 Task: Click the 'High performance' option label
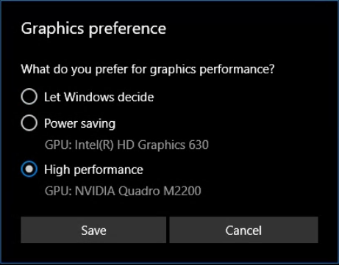[93, 170]
